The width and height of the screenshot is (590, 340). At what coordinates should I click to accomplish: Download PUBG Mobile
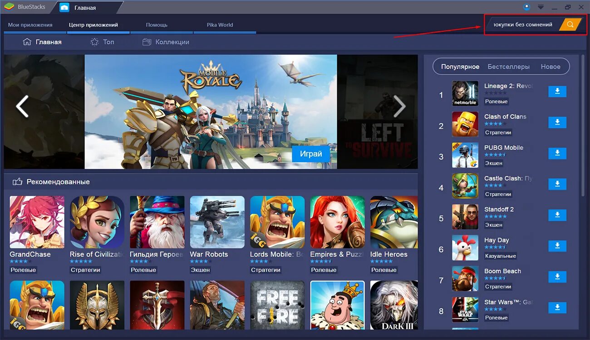(557, 153)
